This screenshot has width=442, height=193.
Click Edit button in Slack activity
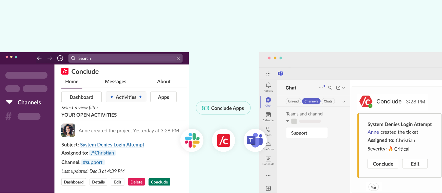point(118,182)
